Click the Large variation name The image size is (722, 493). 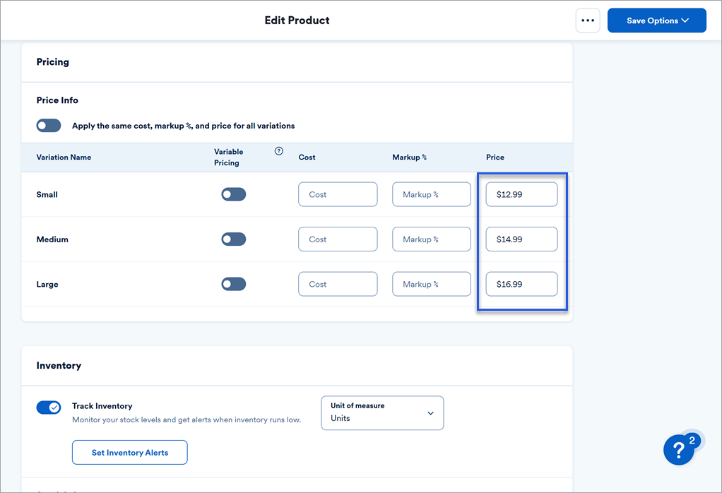point(47,285)
